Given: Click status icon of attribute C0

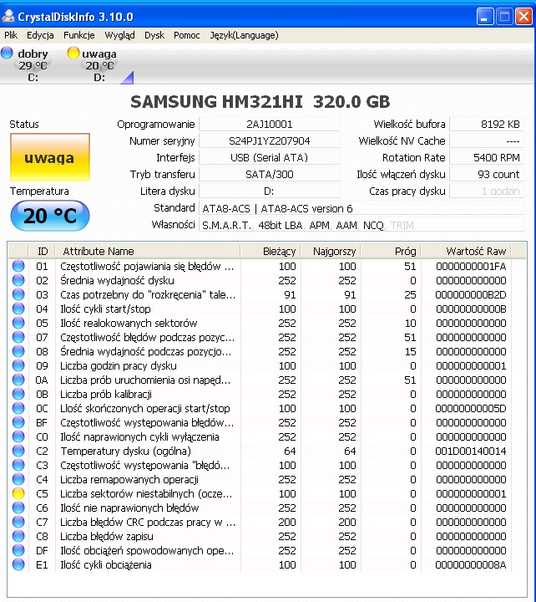Looking at the screenshot, I should [x=18, y=436].
